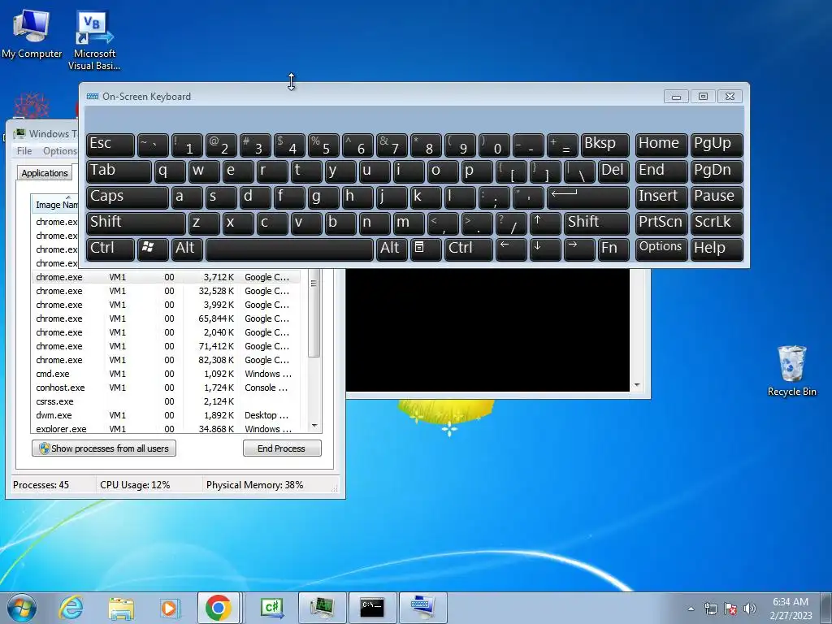Click the down arrow key on the keyboard
The height and width of the screenshot is (624, 832).
[x=545, y=249]
